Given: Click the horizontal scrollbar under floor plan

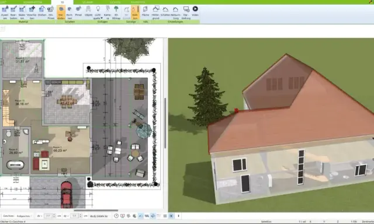Looking at the screenshot, I should tap(96, 211).
